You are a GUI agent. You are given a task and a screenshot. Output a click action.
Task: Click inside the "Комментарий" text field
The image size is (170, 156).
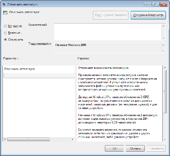click(108, 32)
